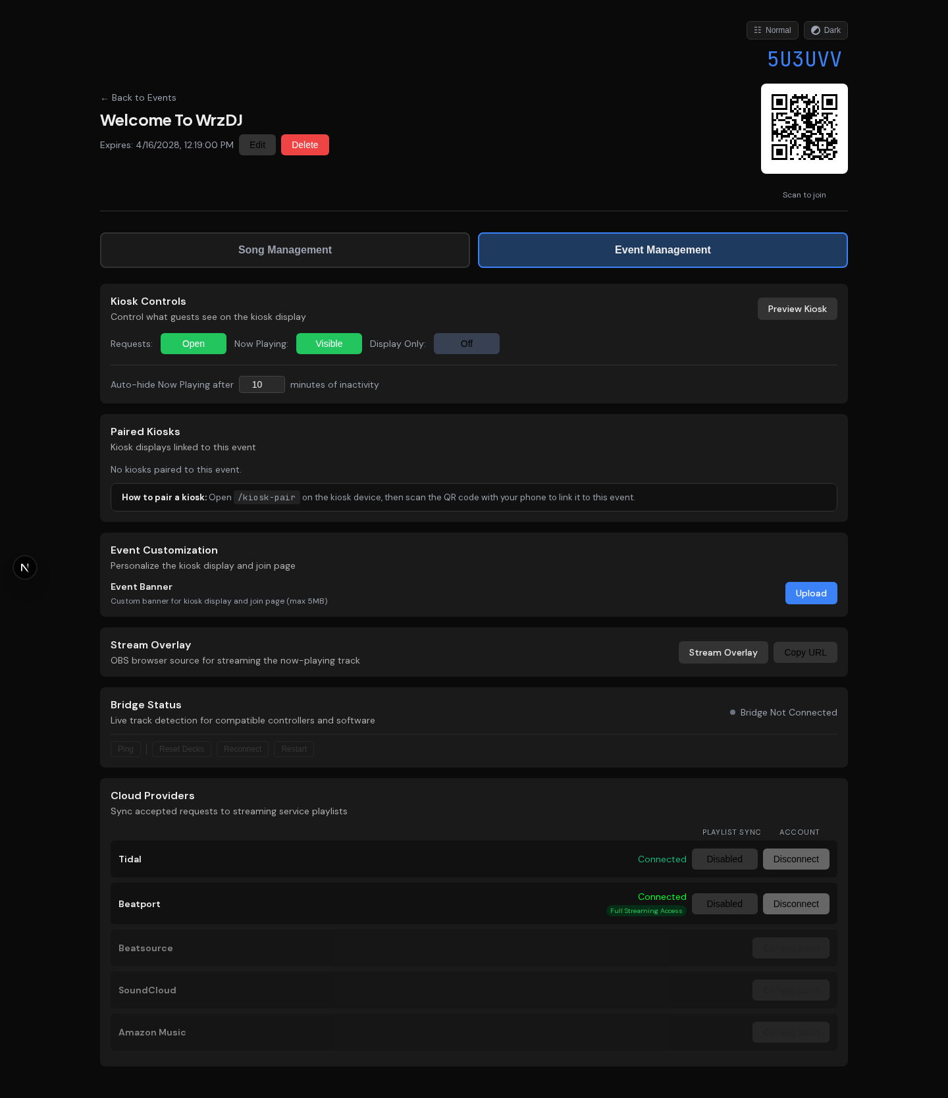The width and height of the screenshot is (948, 1098).
Task: Toggle the Normal view mode button
Action: pyautogui.click(x=772, y=30)
